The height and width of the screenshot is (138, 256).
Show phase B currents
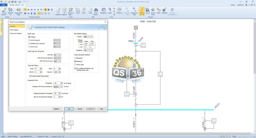click(x=49, y=10)
